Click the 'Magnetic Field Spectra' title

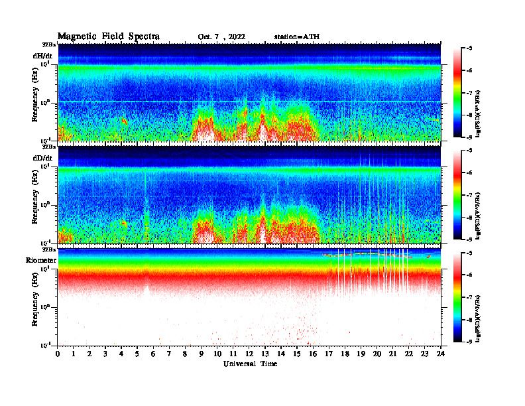[x=109, y=36]
